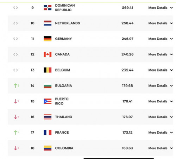Click the Dominican Republic flag icon
The width and height of the screenshot is (176, 159).
pyautogui.click(x=48, y=8)
